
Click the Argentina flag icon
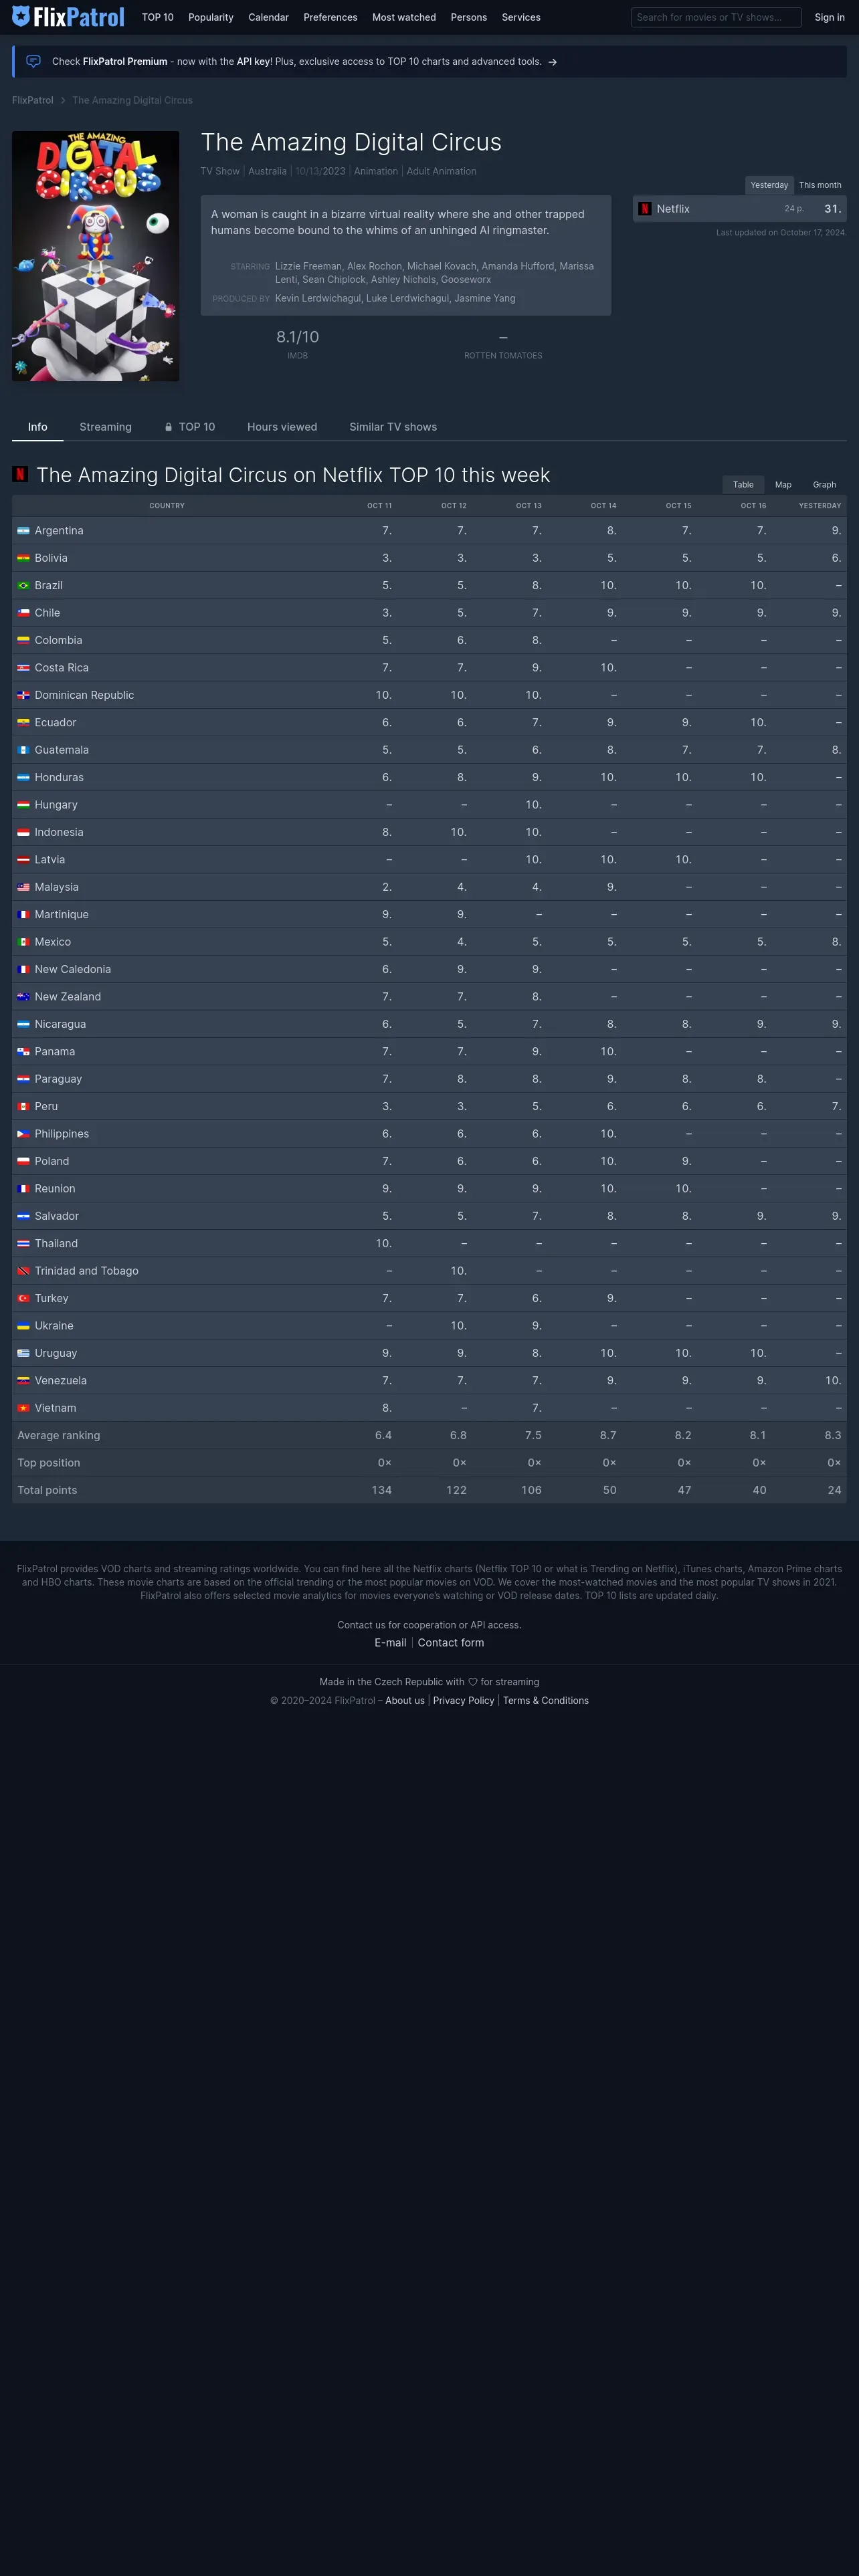(23, 531)
